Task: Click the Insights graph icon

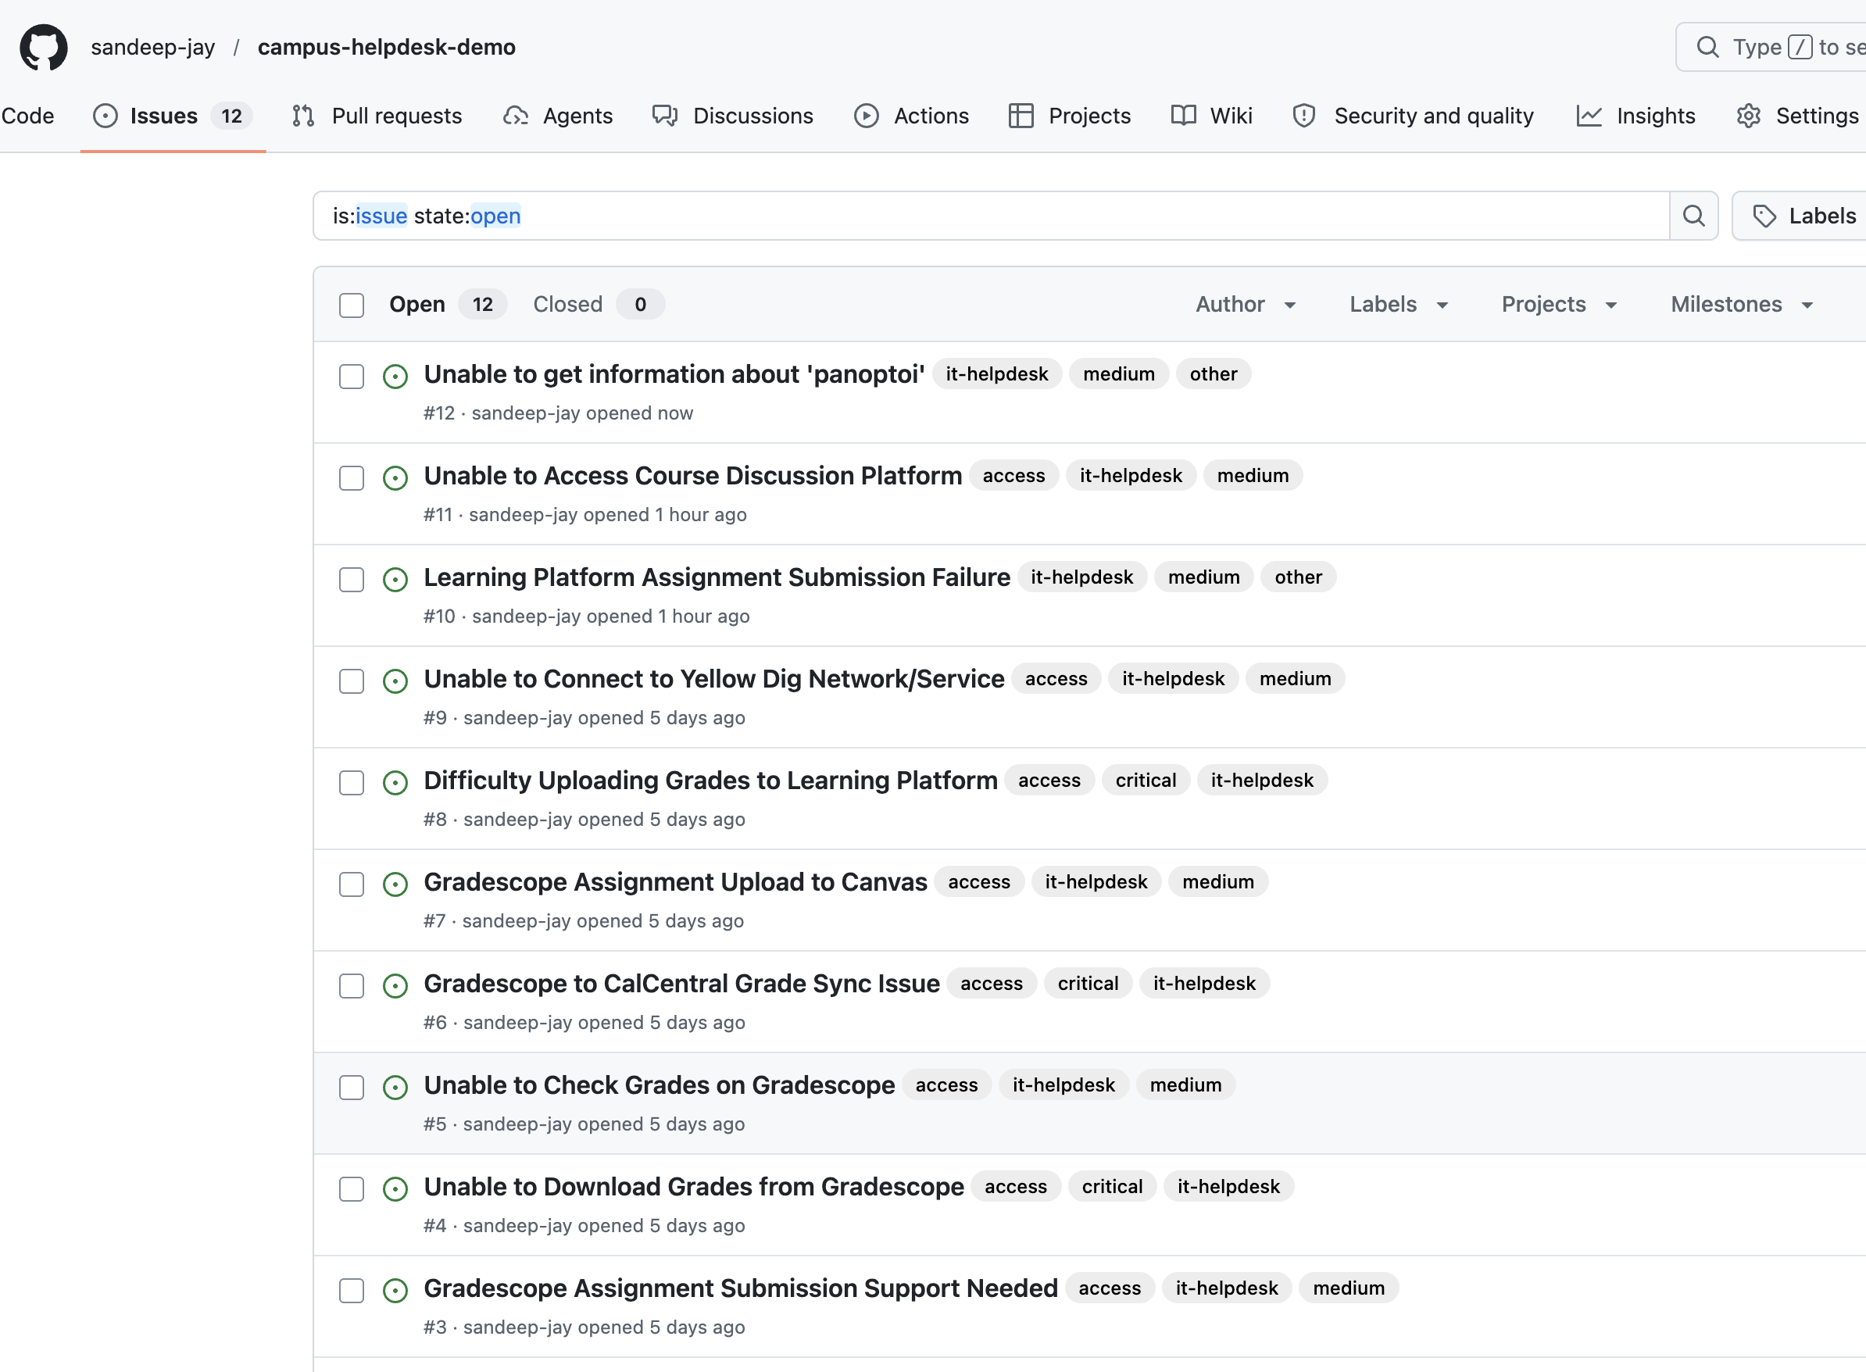Action: coord(1589,116)
